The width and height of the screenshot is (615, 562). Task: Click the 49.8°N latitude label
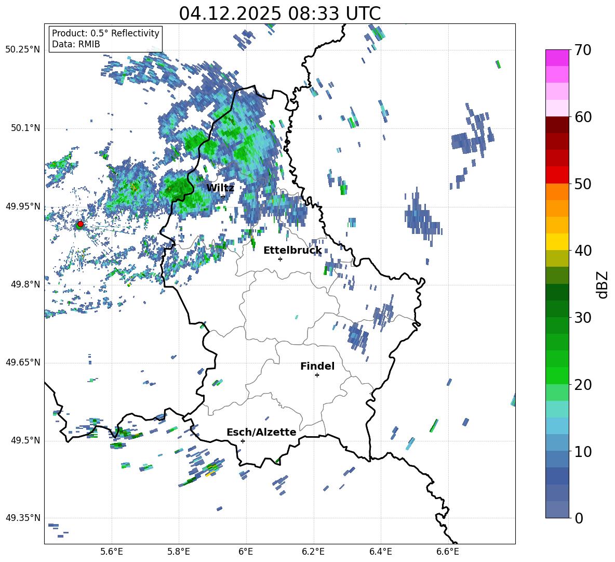click(25, 284)
